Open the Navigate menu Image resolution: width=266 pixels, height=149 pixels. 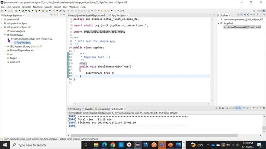click(38, 7)
